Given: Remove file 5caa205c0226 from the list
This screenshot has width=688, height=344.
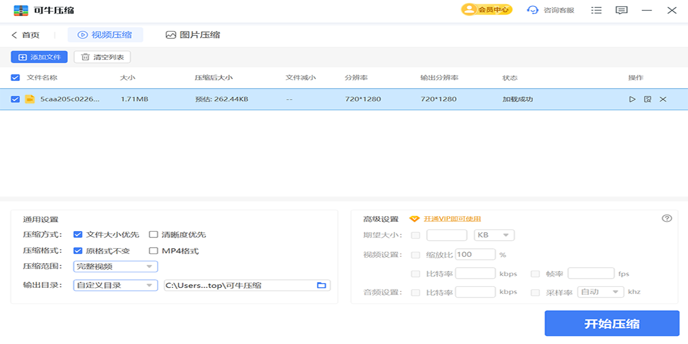Looking at the screenshot, I should (663, 99).
